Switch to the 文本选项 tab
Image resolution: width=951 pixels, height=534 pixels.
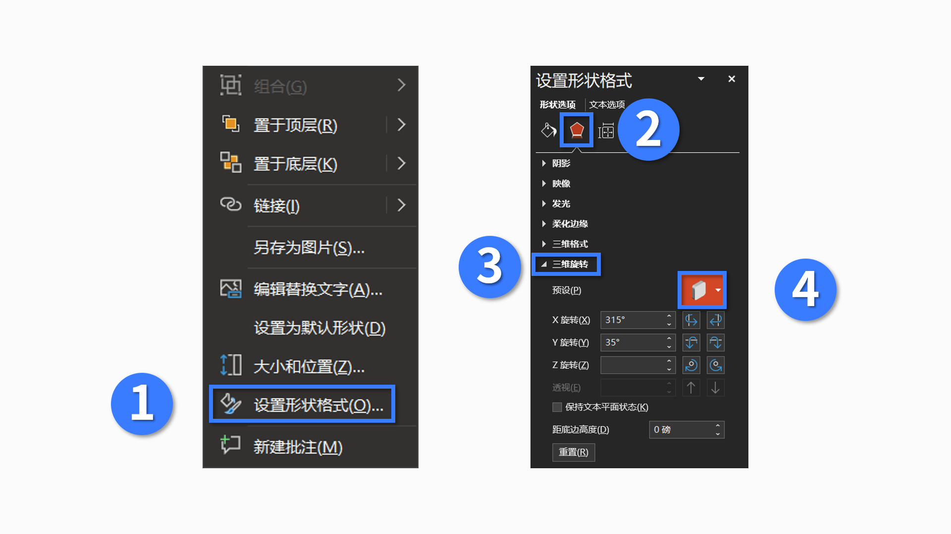point(607,104)
